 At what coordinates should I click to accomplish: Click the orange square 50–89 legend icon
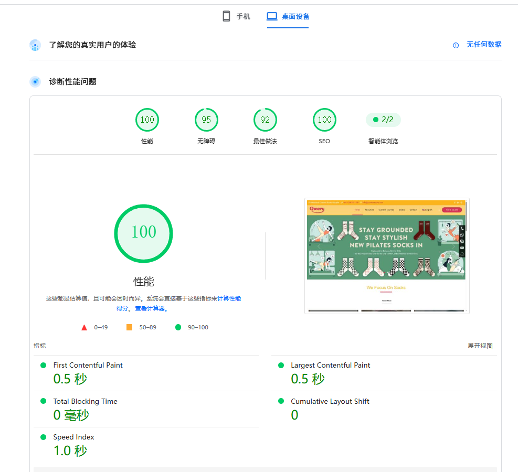click(x=129, y=327)
